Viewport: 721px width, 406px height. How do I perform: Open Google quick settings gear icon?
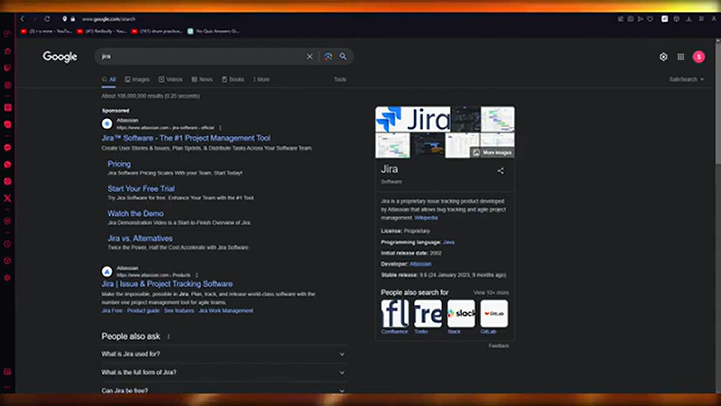[663, 57]
